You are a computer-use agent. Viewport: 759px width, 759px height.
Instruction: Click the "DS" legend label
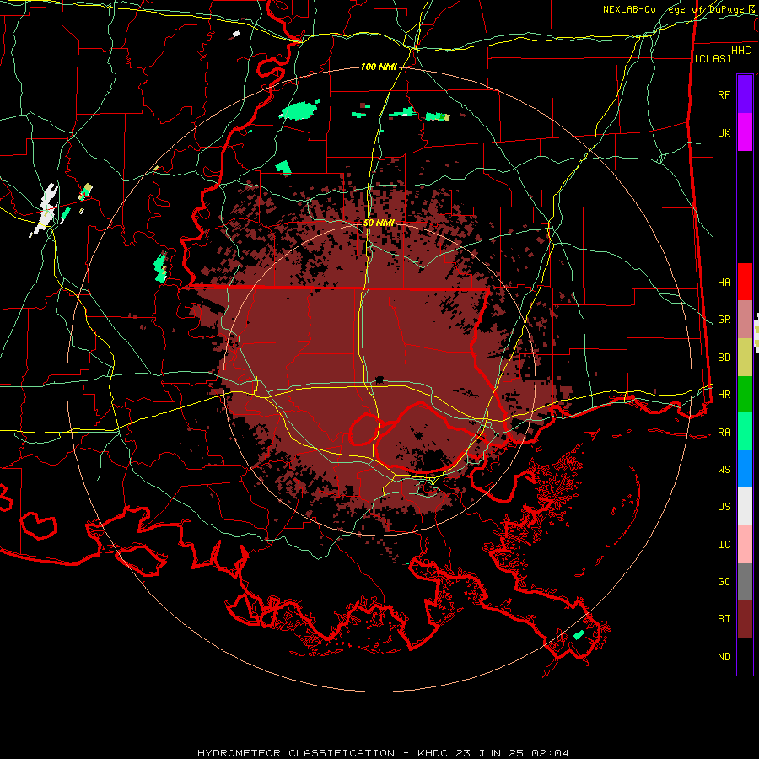724,507
